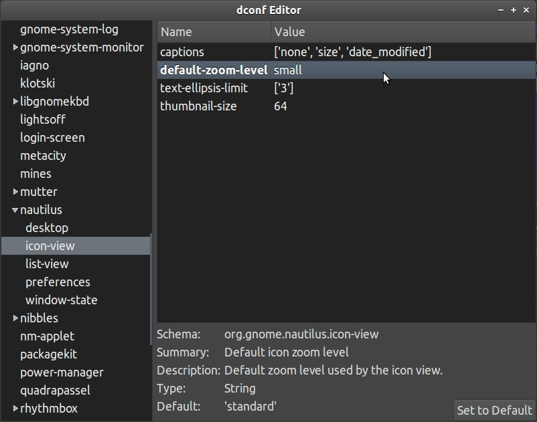Expand the gnome-system-monitor tree node

pos(15,47)
